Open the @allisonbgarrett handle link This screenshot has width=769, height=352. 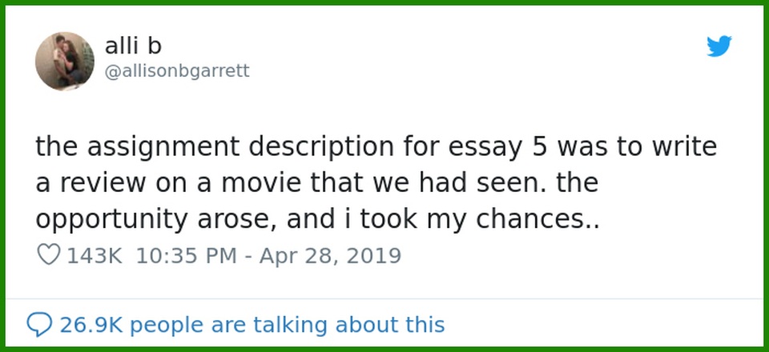pos(177,71)
